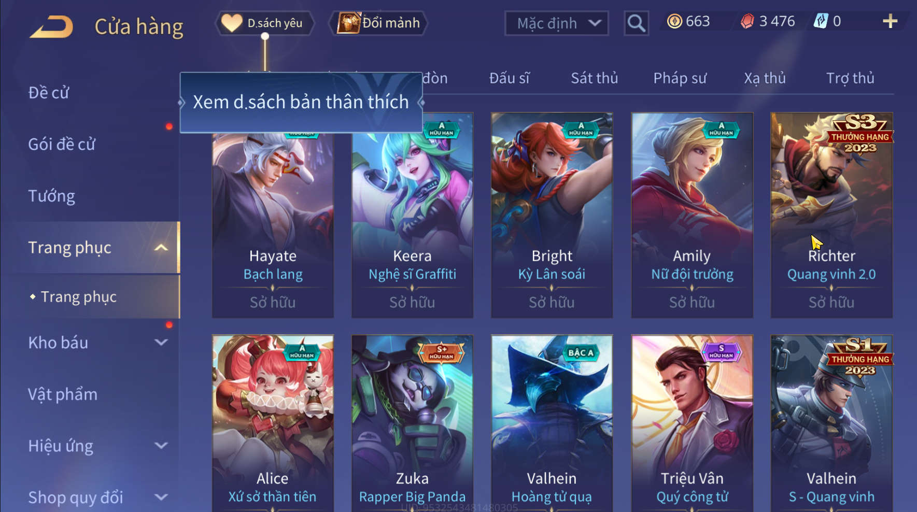Open the search magnifier icon
Viewport: 917px width, 512px height.
(x=636, y=23)
